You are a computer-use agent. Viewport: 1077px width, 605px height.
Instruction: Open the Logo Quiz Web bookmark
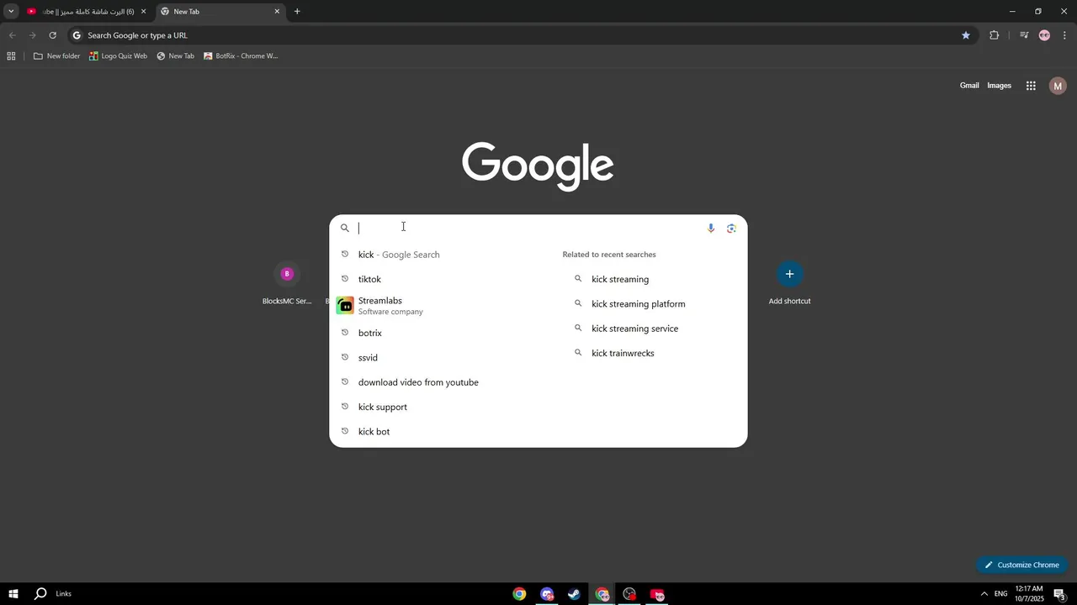[119, 56]
